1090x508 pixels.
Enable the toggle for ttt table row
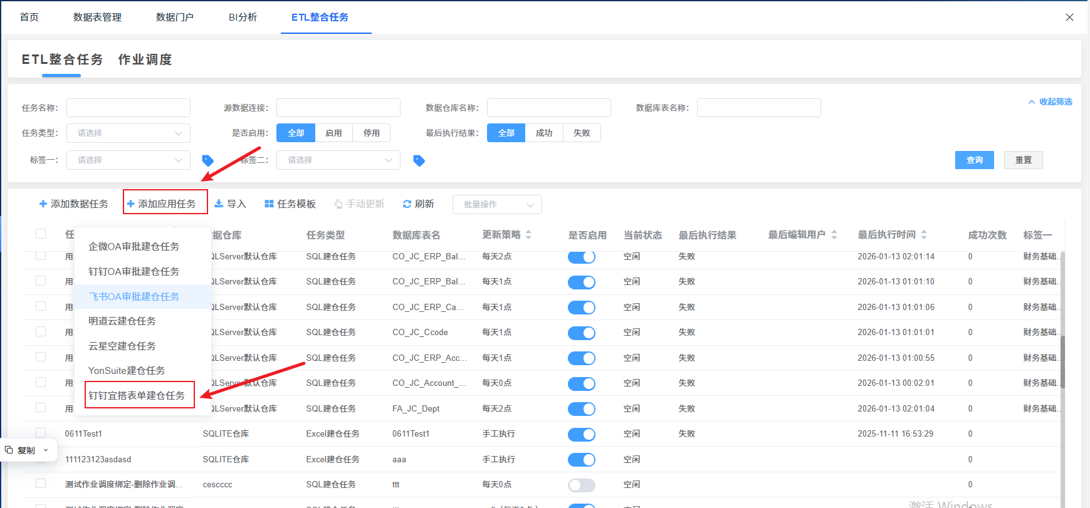click(581, 485)
